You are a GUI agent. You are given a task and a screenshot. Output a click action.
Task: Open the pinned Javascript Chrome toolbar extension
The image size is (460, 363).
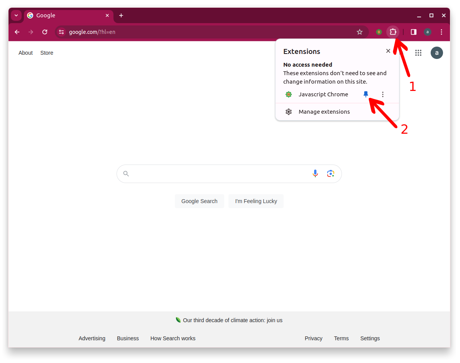(x=379, y=32)
